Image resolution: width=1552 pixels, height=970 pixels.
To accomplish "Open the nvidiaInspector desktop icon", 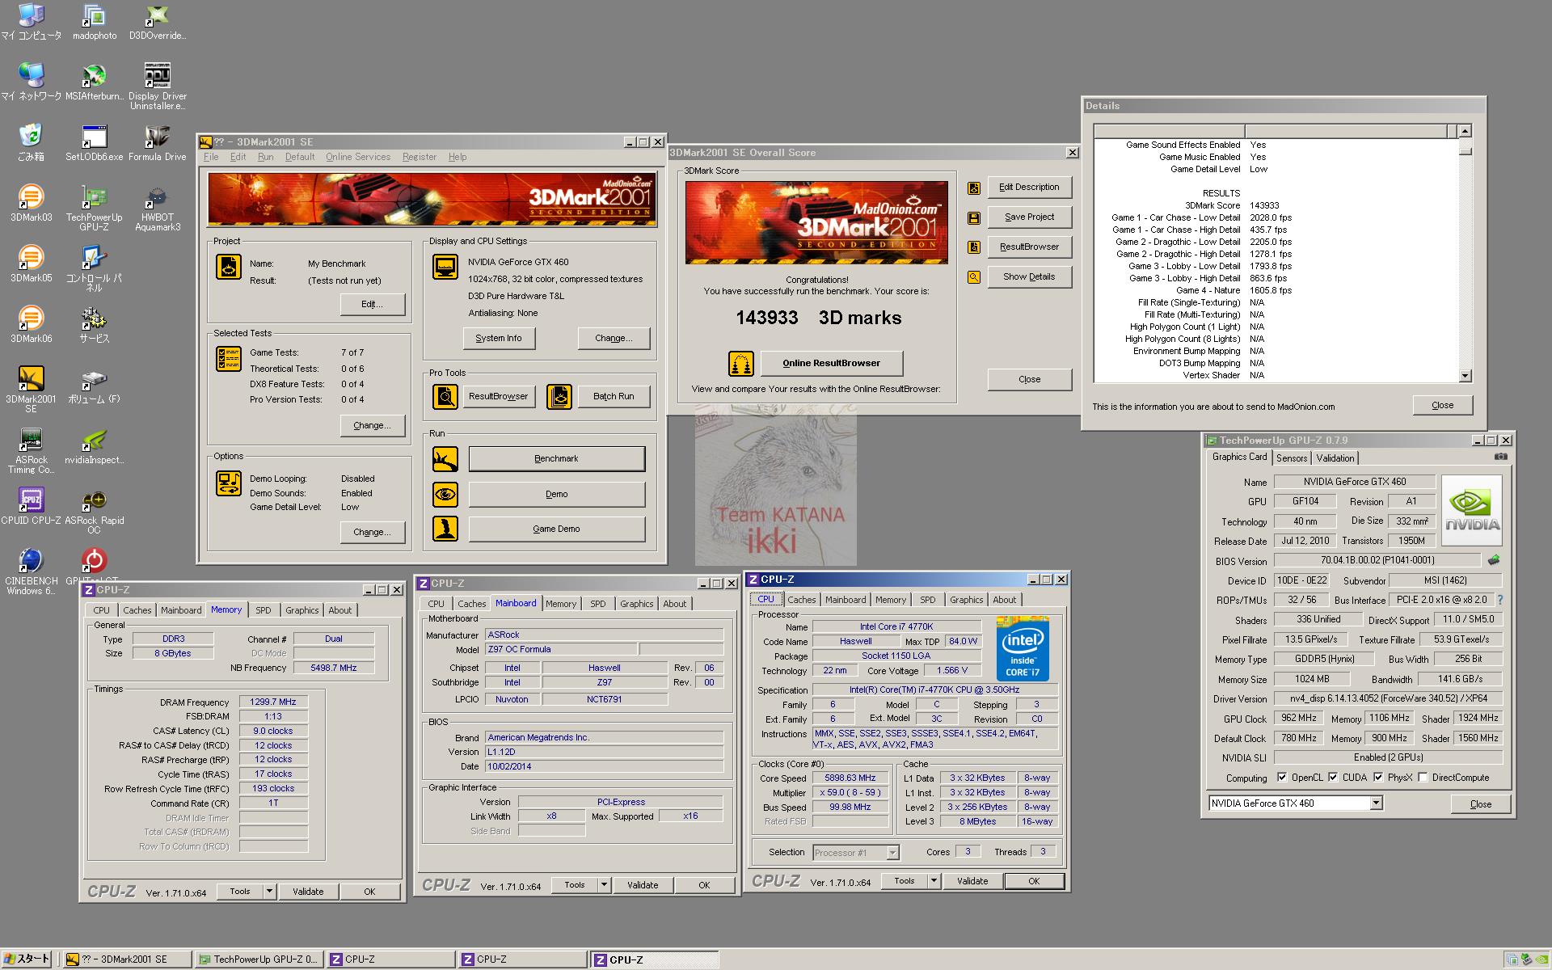I will point(94,445).
